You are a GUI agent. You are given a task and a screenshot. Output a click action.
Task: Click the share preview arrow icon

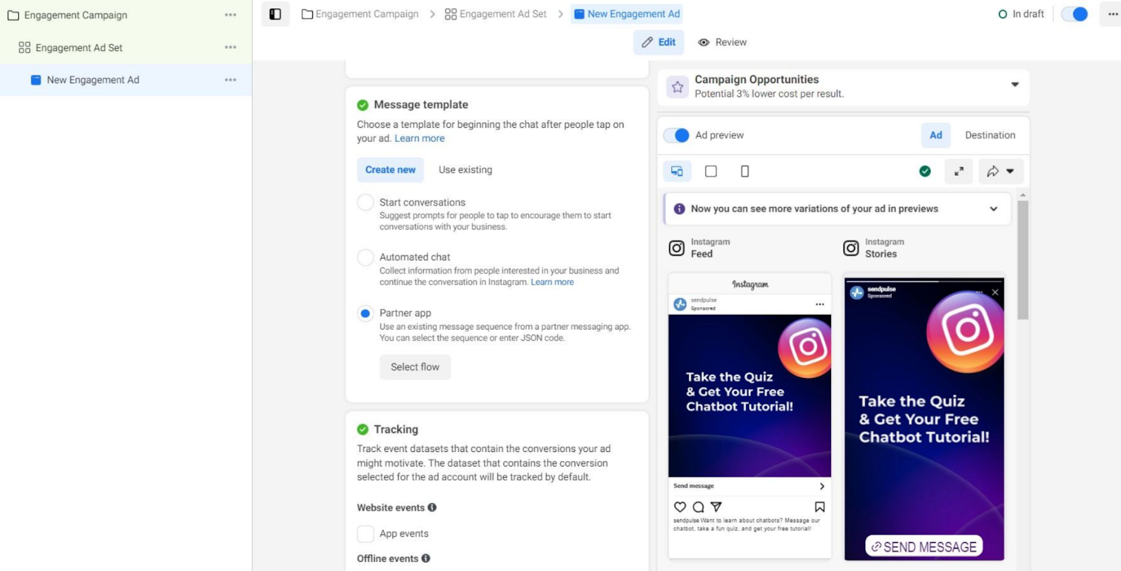tap(993, 171)
